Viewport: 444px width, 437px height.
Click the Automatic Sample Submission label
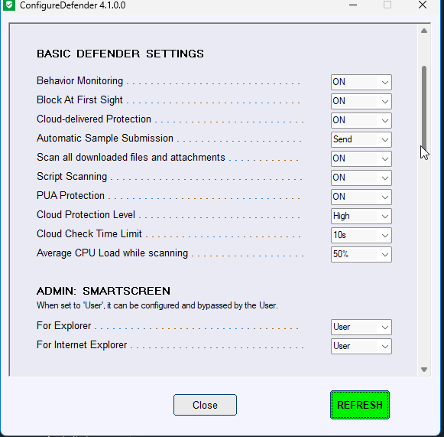(x=105, y=138)
